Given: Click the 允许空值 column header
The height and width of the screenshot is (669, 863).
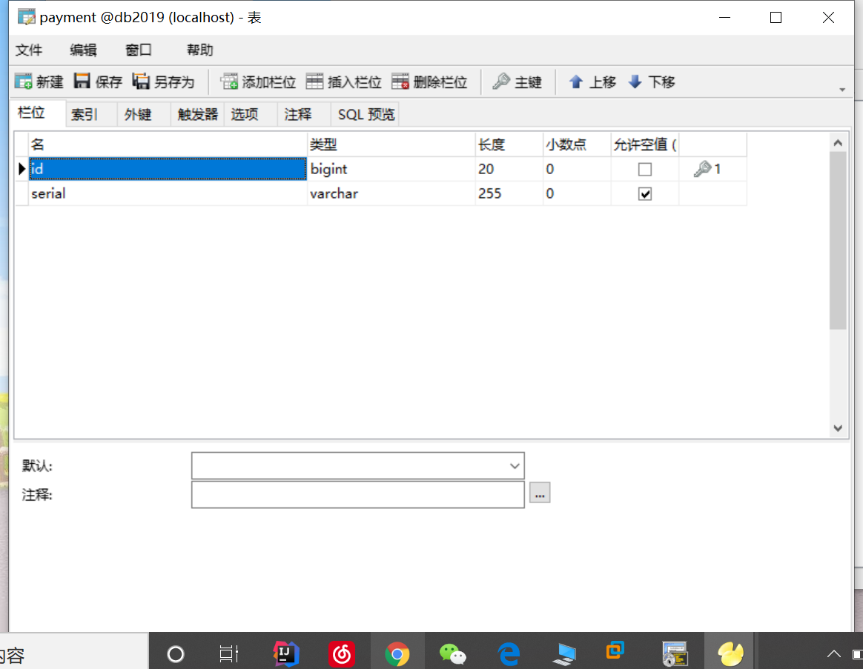Looking at the screenshot, I should [645, 144].
